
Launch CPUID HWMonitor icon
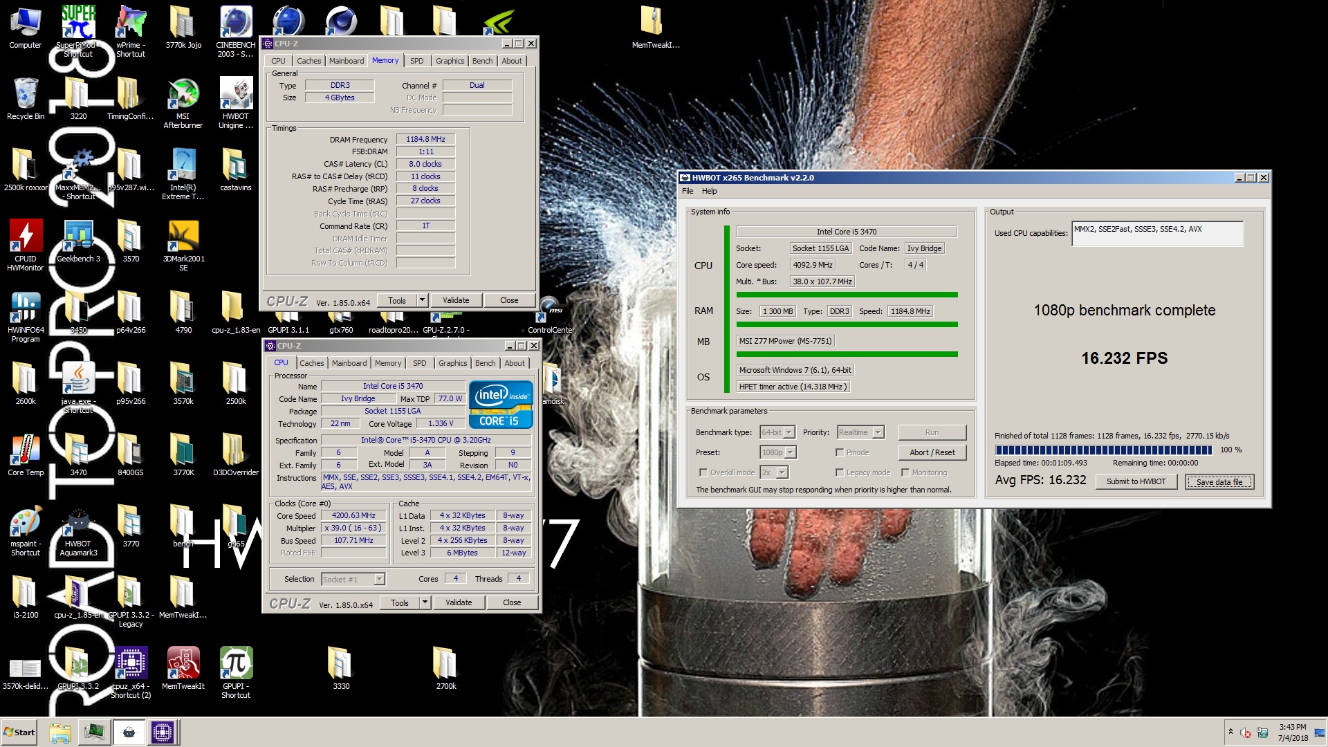(26, 245)
